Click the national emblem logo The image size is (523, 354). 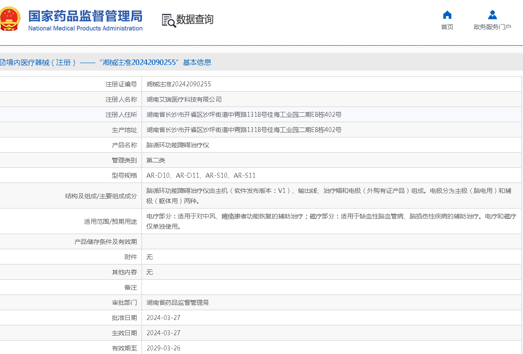coord(10,19)
